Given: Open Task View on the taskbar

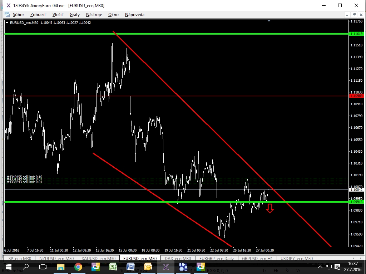Looking at the screenshot, I should [x=43, y=267].
